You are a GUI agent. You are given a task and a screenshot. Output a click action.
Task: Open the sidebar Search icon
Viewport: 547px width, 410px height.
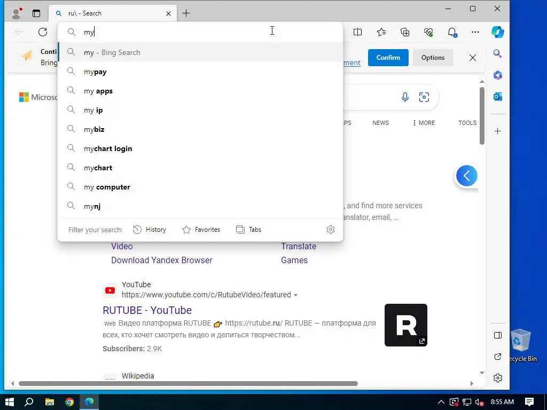(x=497, y=53)
